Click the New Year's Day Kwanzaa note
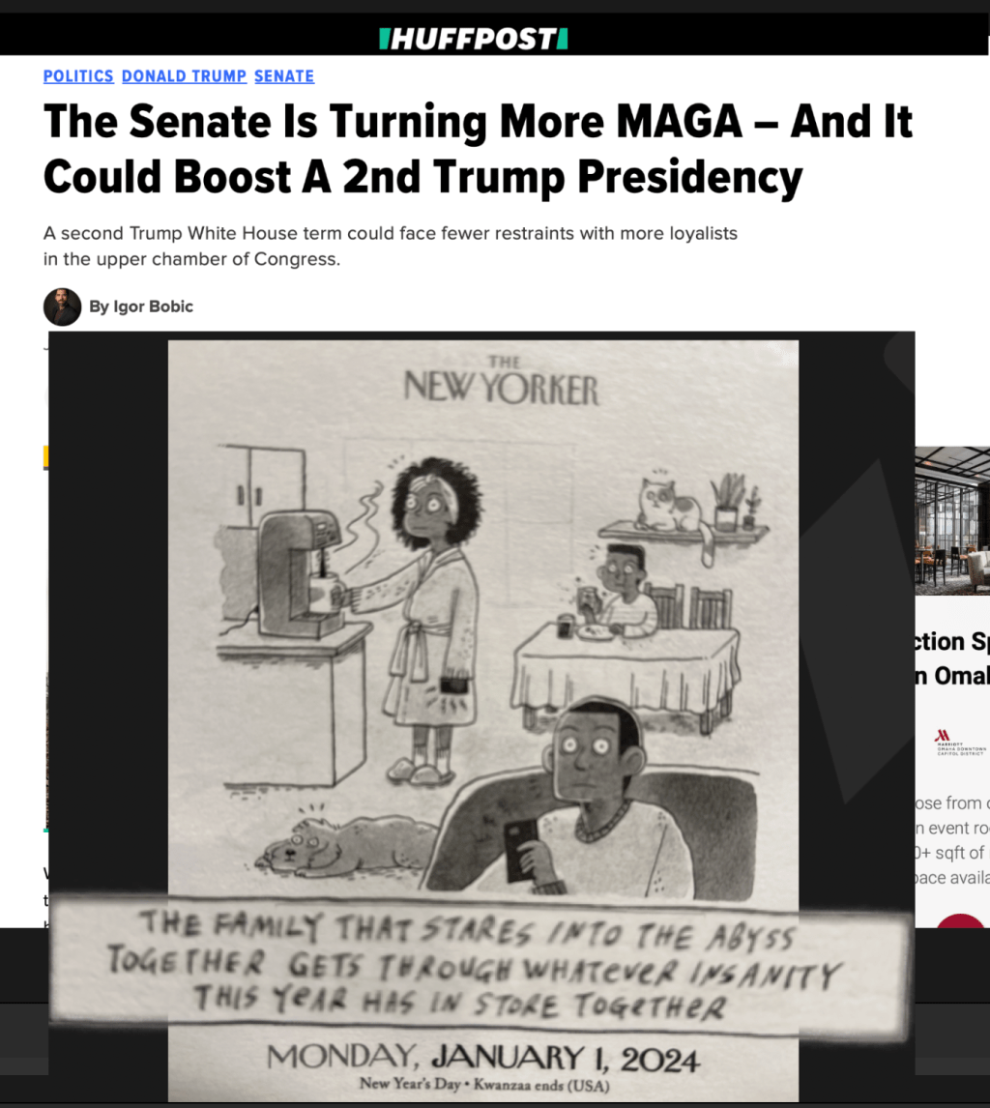The image size is (990, 1108). click(484, 1084)
